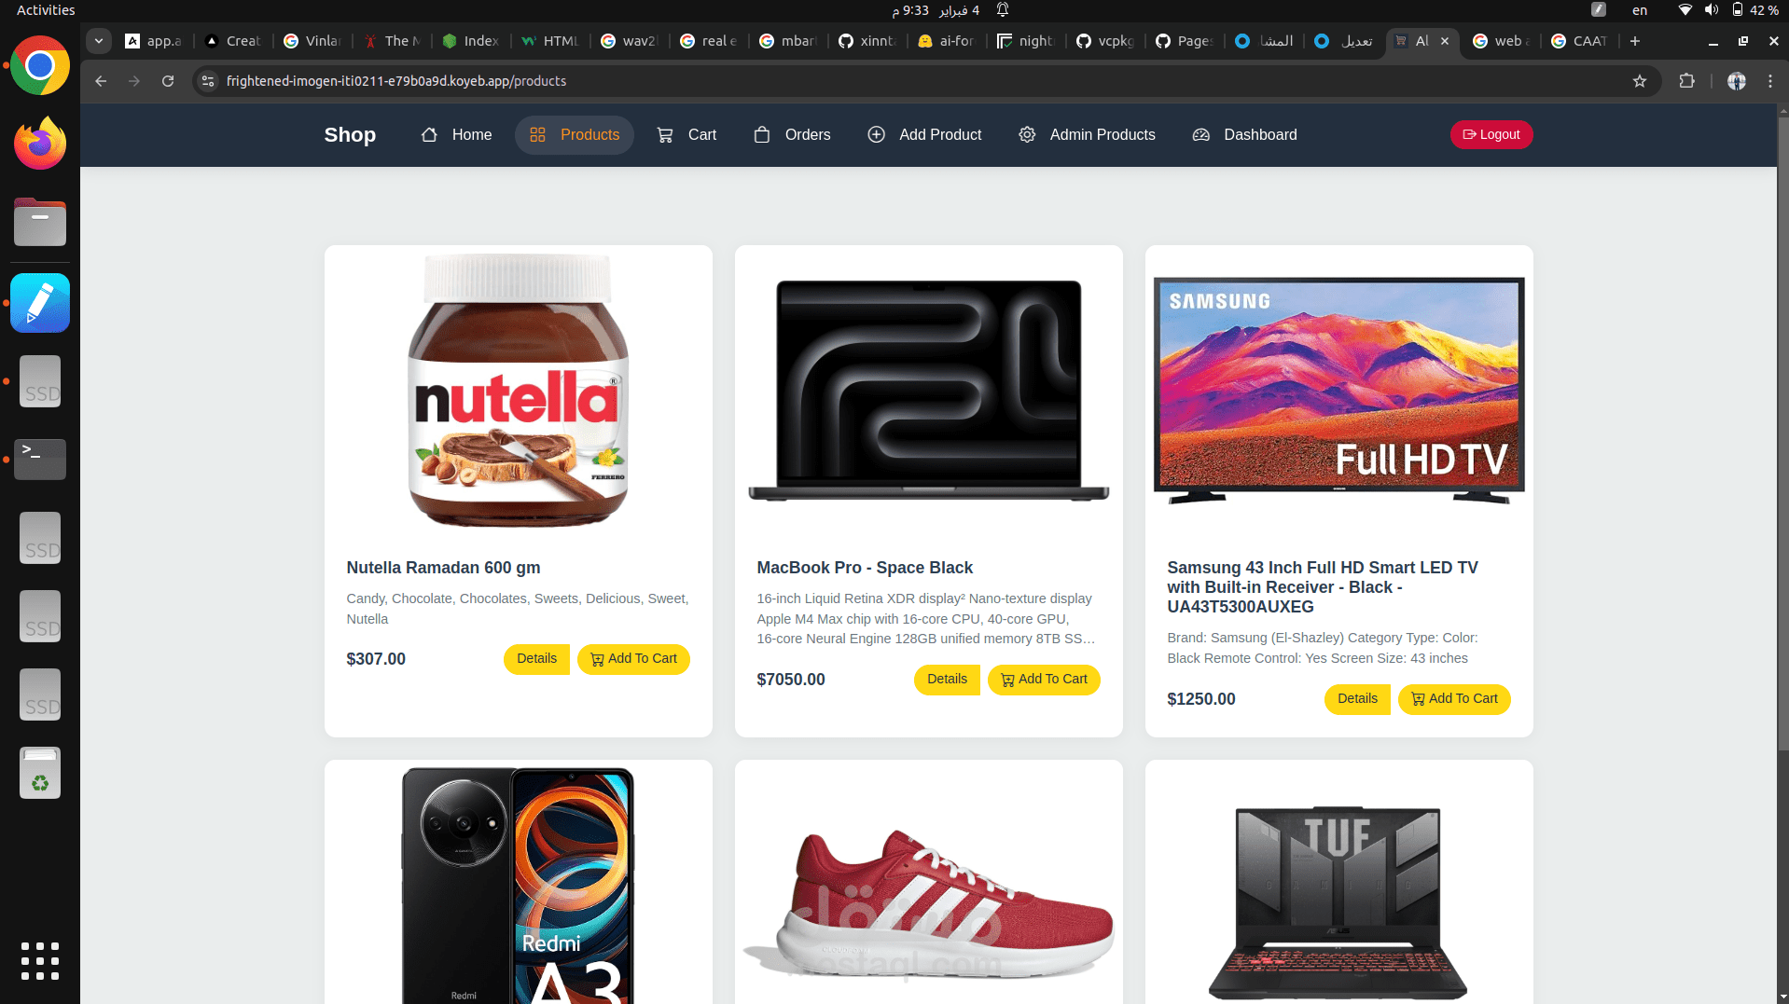
Task: Open the Activities overview
Action: pyautogui.click(x=46, y=10)
